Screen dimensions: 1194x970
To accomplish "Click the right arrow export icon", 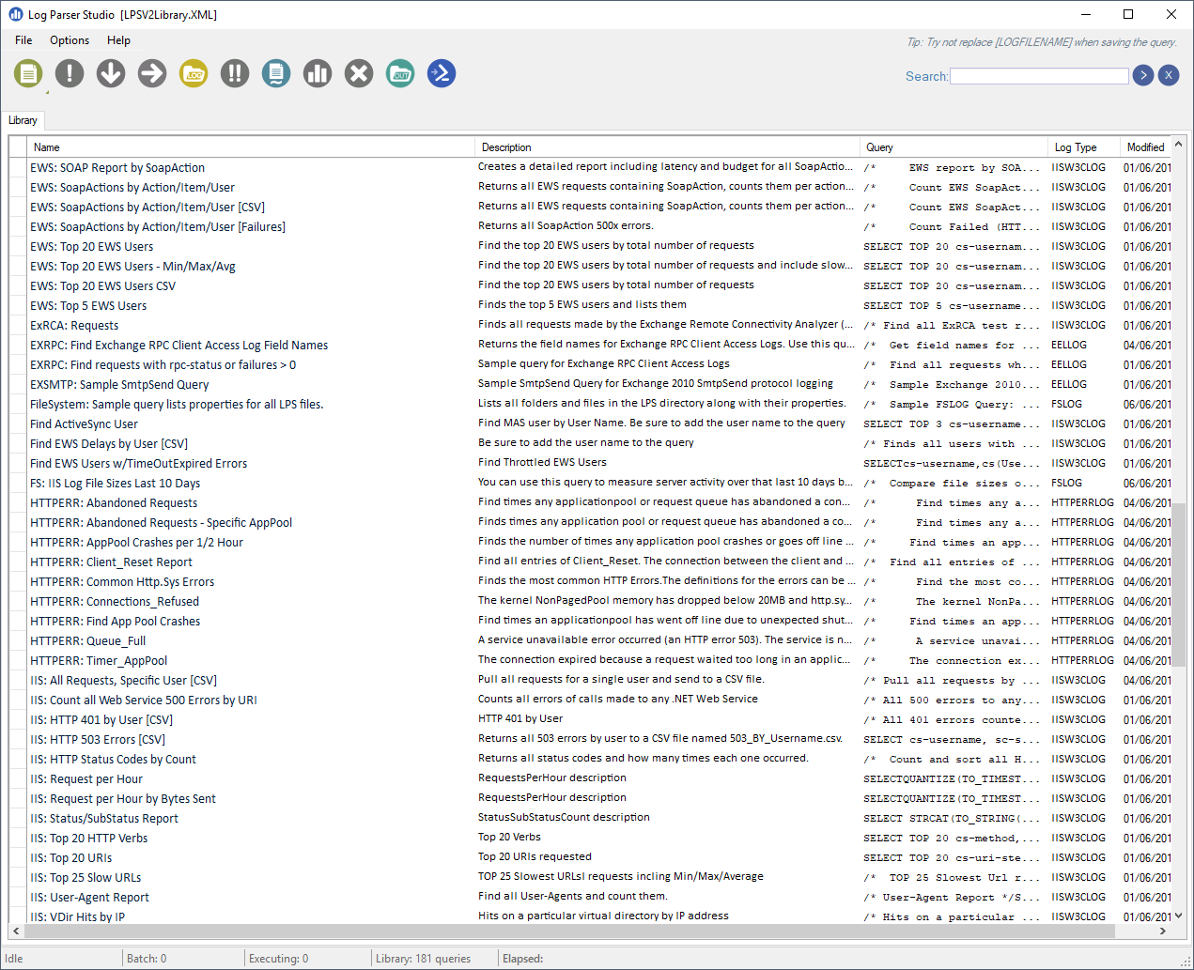I will coord(152,73).
